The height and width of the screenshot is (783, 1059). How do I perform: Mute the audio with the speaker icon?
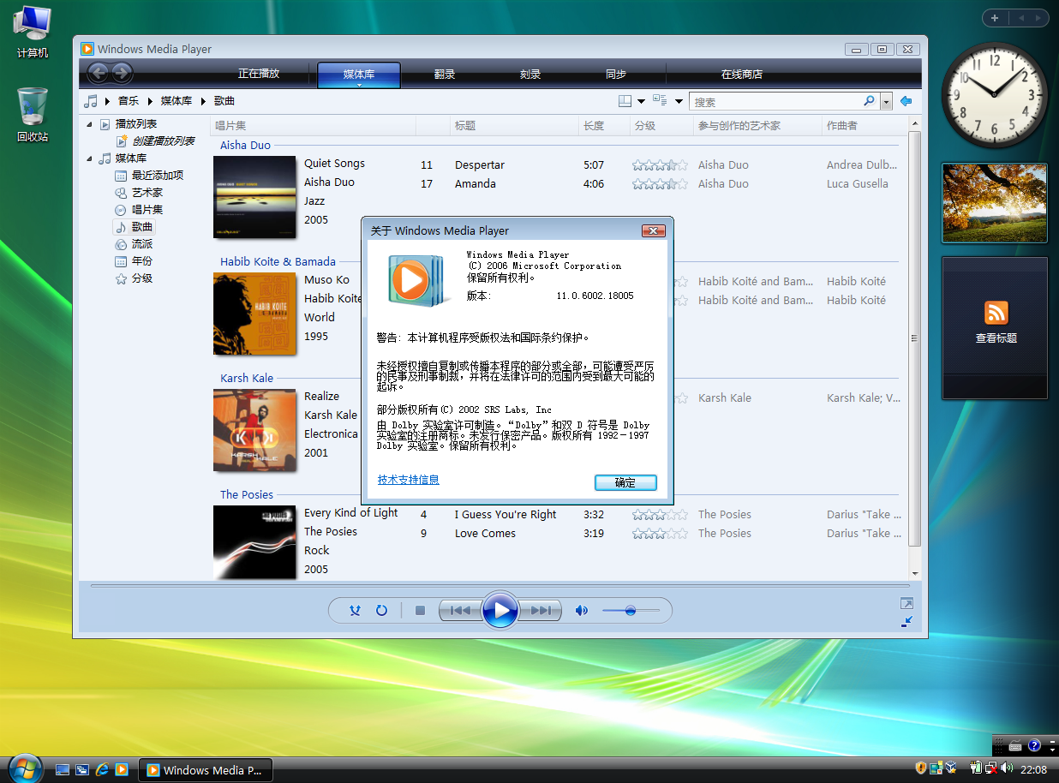point(581,610)
